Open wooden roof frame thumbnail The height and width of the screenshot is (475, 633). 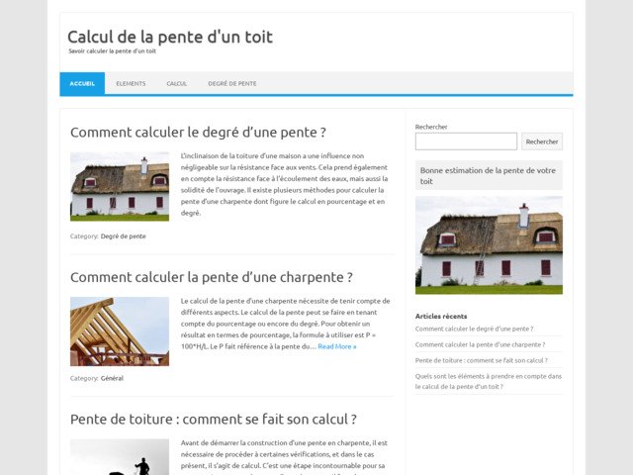click(x=120, y=332)
